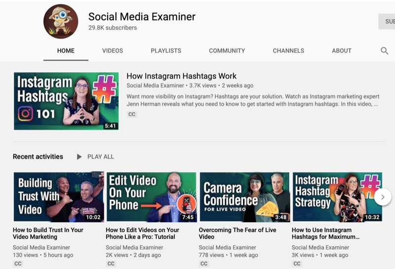Screen dimensions: 395x269
Task: Click the Social Media Examiner channel avatar
Action: coord(61,21)
